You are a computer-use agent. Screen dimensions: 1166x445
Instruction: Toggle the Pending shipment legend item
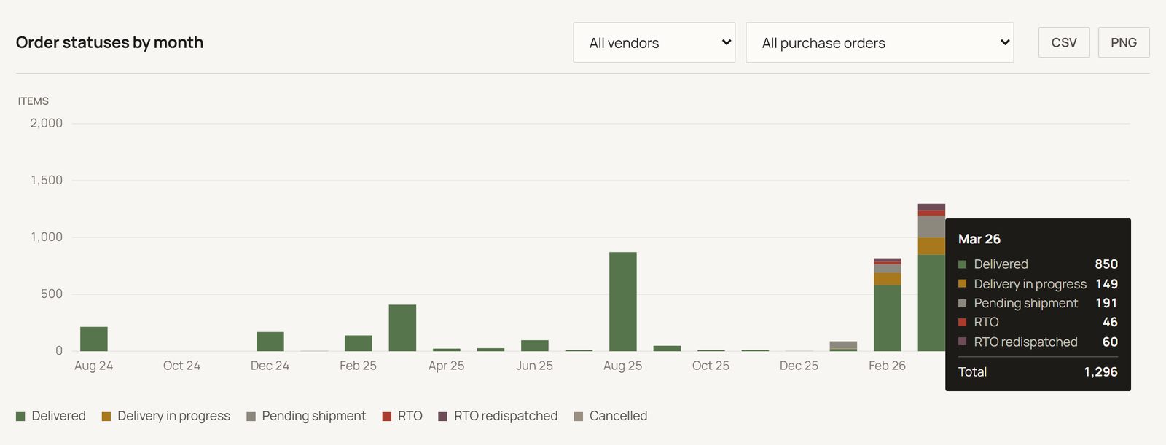[x=306, y=416]
